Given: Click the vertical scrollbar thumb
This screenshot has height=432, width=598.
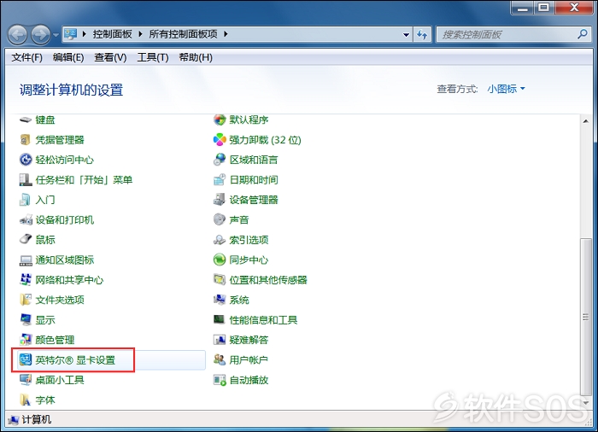Looking at the screenshot, I should point(585,318).
